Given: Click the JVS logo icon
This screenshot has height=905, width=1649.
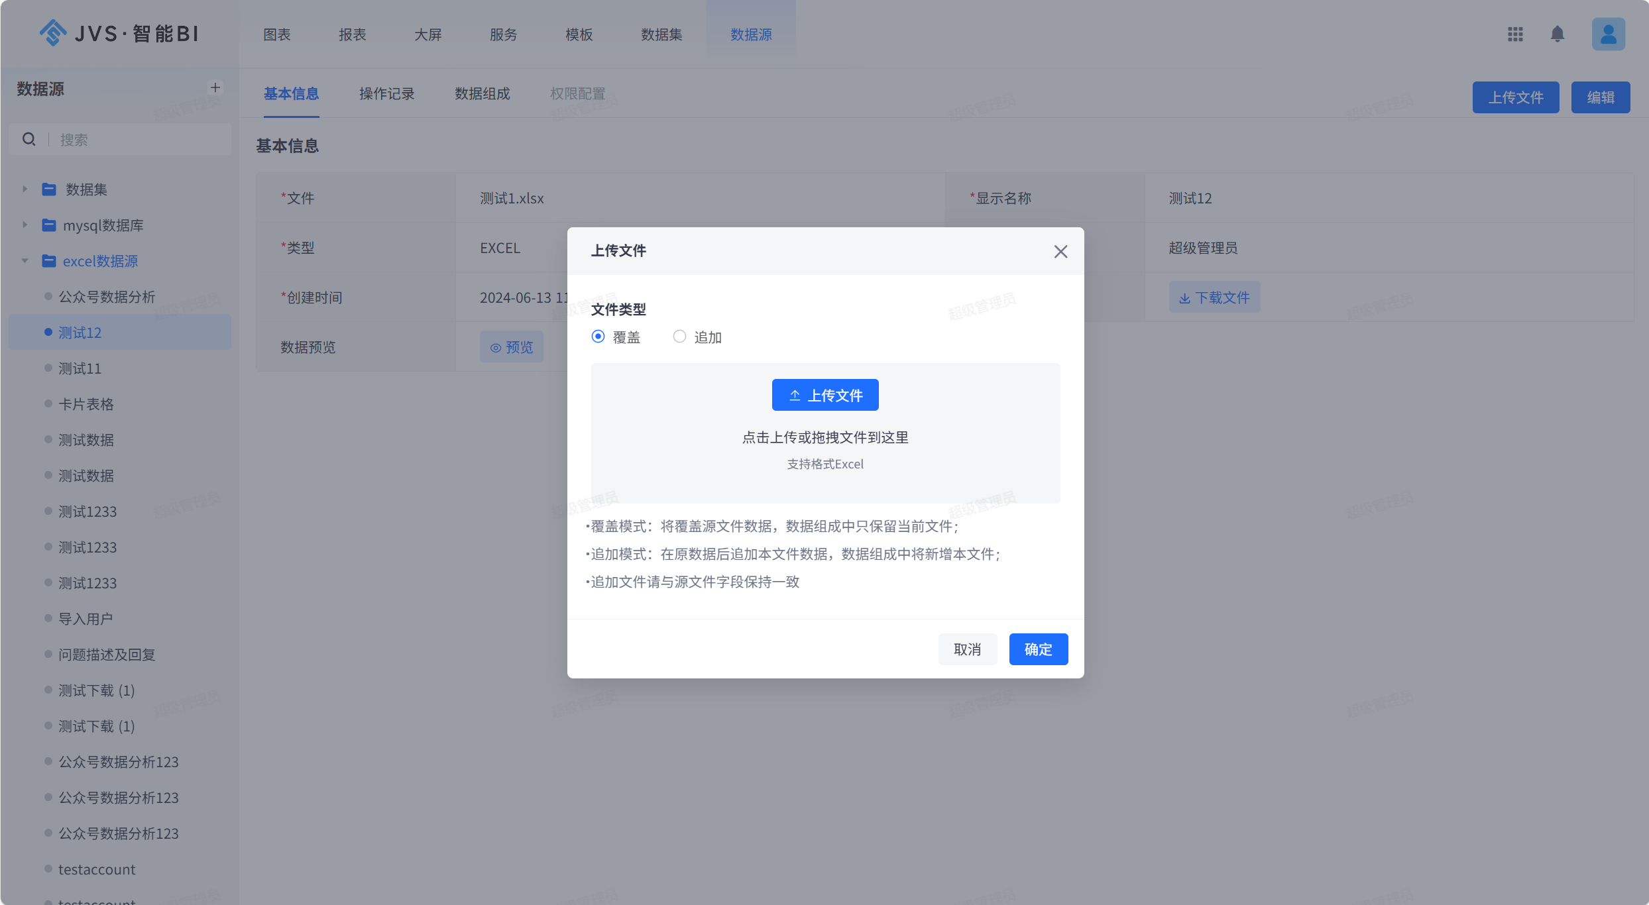Looking at the screenshot, I should point(53,32).
